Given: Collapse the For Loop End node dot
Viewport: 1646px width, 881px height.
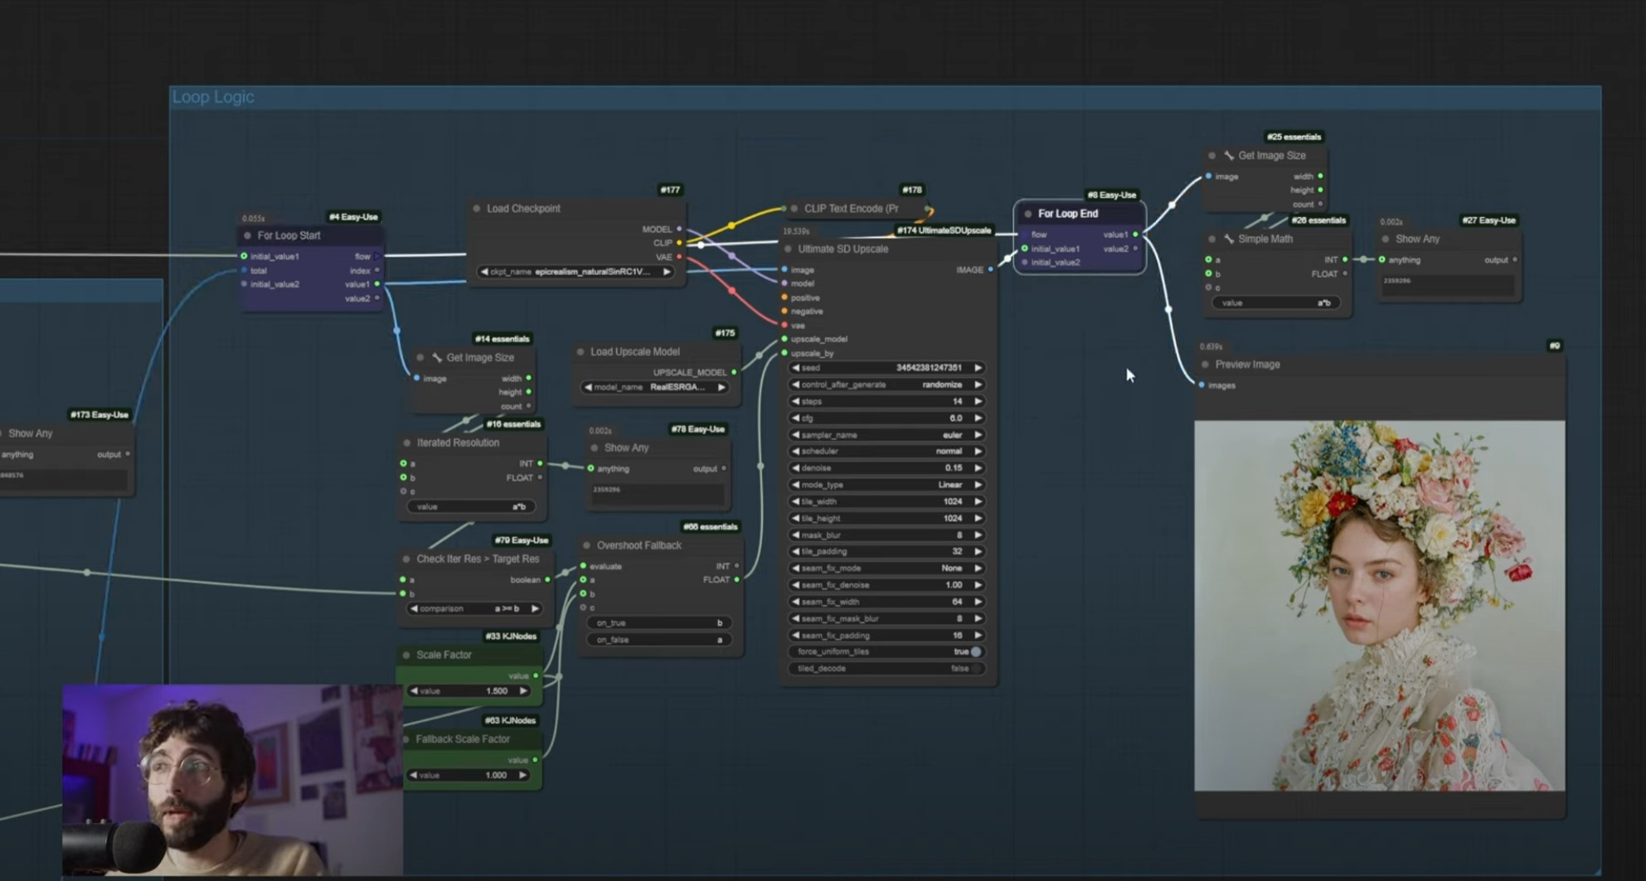Looking at the screenshot, I should [1028, 213].
